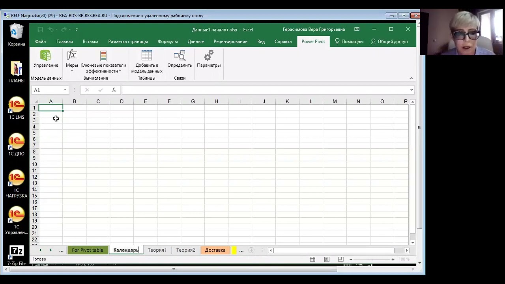Click user name Герасимова Вера Григорьевна
The image size is (505, 284).
[314, 29]
